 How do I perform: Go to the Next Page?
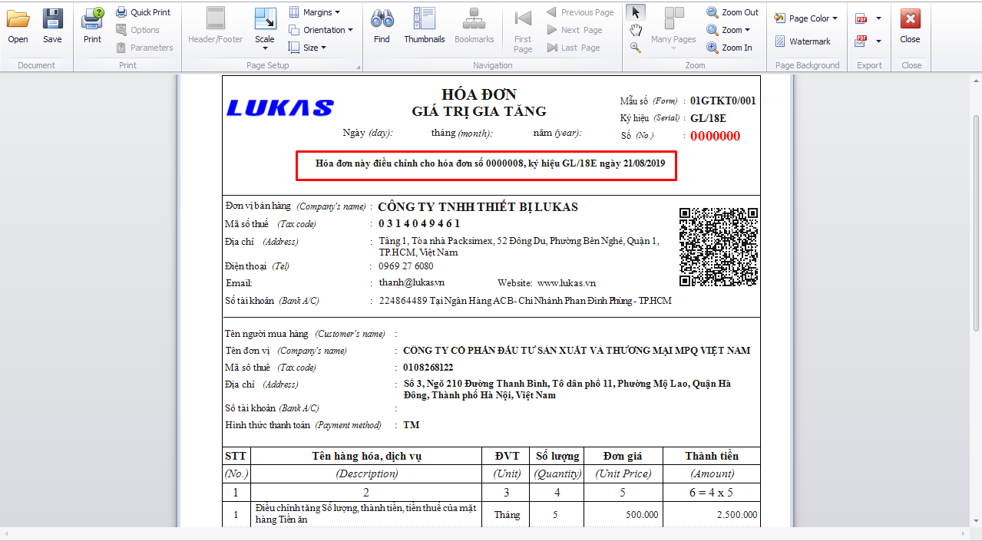575,30
